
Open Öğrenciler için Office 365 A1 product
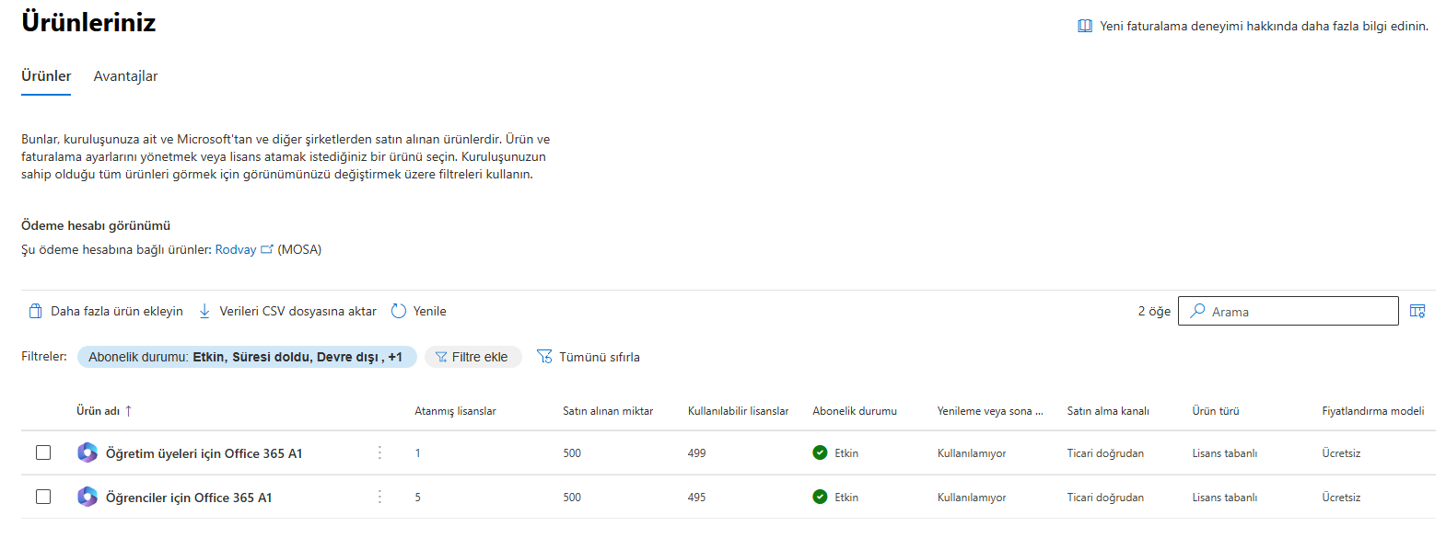click(x=189, y=498)
